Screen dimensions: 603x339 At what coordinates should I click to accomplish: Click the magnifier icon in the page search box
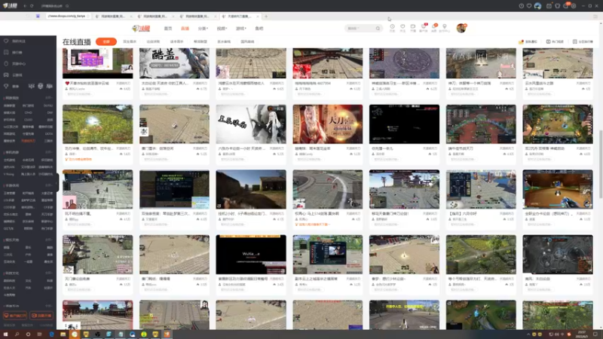378,29
